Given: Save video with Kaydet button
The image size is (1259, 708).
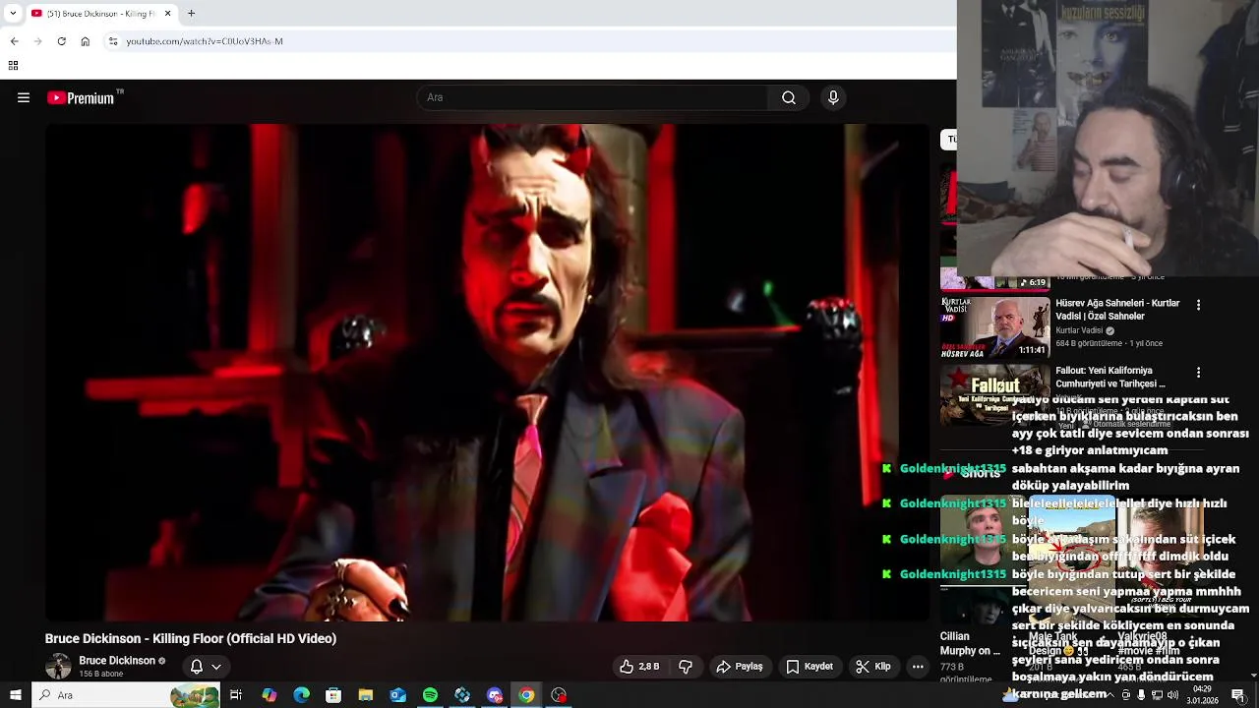Looking at the screenshot, I should pyautogui.click(x=809, y=667).
